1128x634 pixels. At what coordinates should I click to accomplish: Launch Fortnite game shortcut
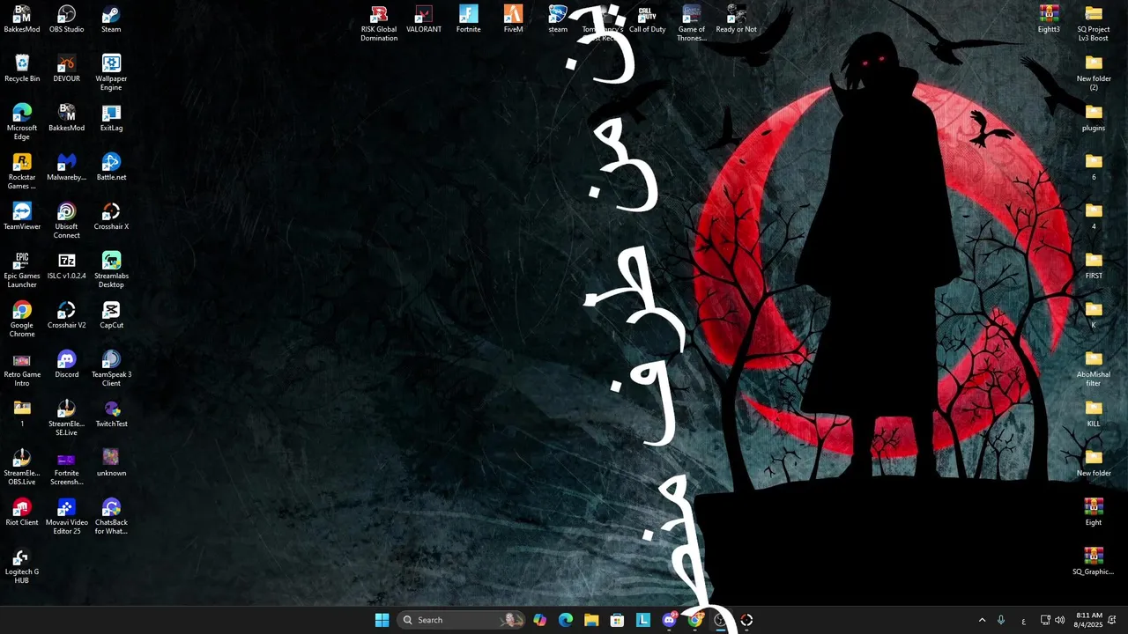469,19
